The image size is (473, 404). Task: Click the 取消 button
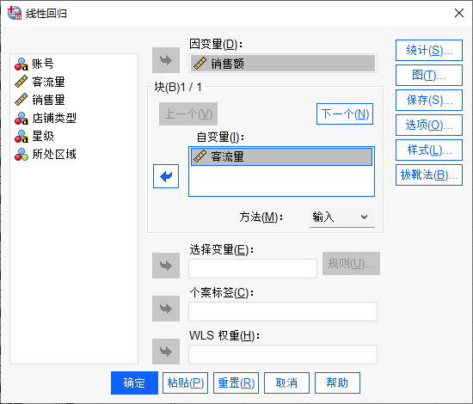click(x=286, y=383)
